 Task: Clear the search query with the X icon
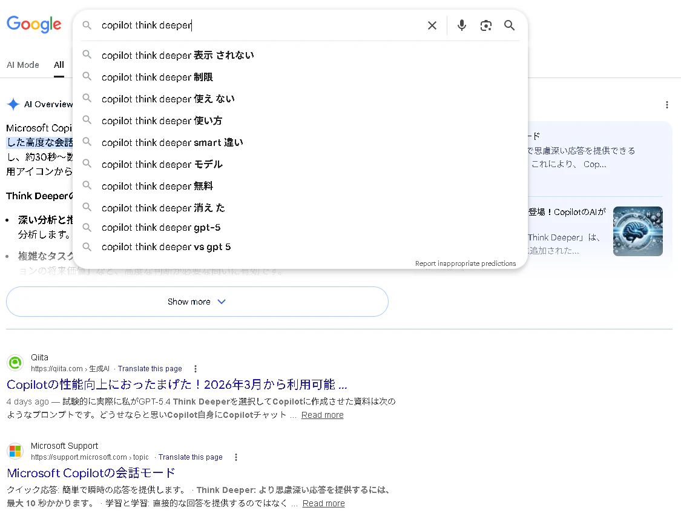pos(432,25)
